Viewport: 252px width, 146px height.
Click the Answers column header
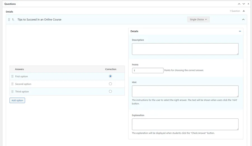pyautogui.click(x=19, y=69)
